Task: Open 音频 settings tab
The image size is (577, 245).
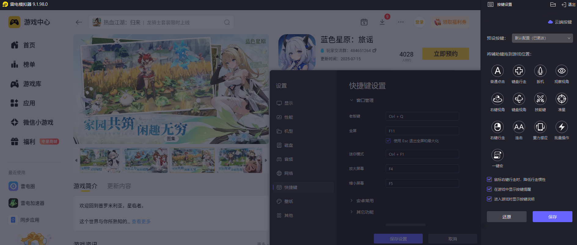Action: [x=303, y=159]
